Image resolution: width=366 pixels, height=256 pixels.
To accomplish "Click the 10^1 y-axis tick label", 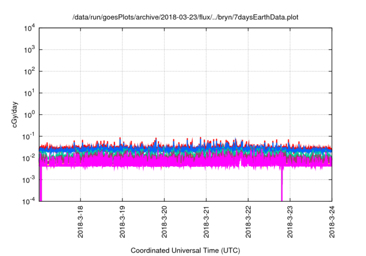I will click(29, 93).
